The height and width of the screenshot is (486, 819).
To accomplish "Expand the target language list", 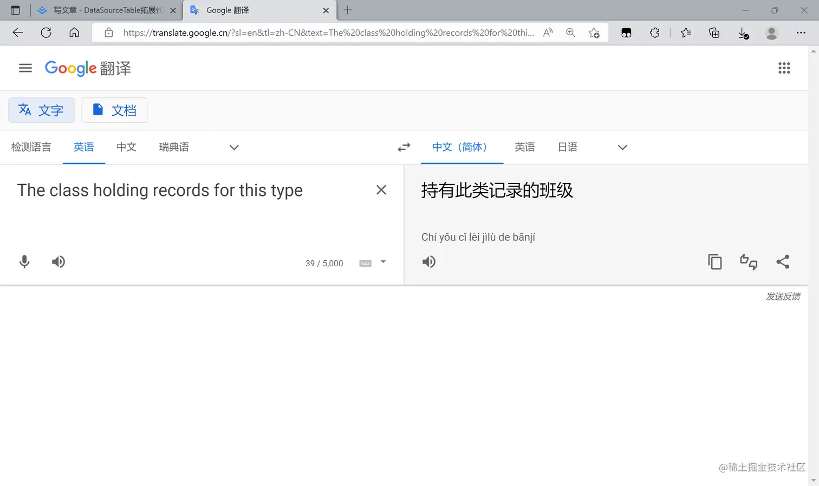I will [x=622, y=147].
